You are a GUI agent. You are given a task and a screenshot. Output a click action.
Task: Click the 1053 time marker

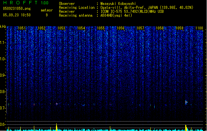pyautogui.click(x=62, y=28)
